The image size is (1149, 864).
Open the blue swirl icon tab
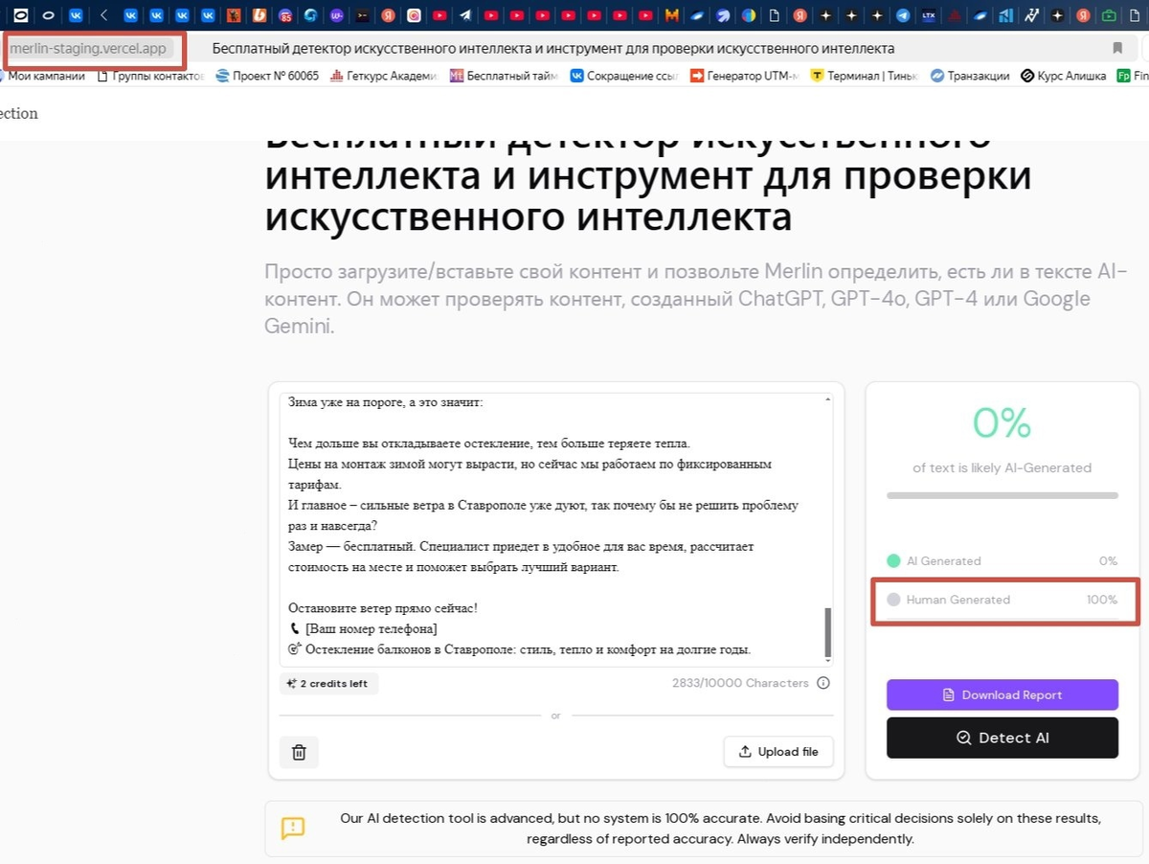pyautogui.click(x=311, y=15)
